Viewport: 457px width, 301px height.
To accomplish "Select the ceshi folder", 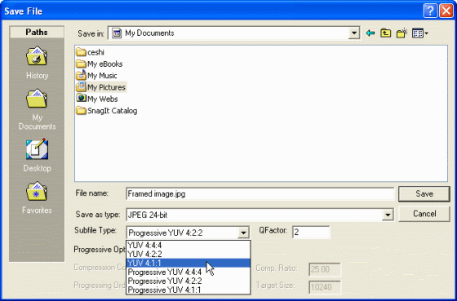I will pos(91,52).
